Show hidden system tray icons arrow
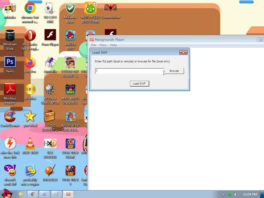This screenshot has width=264, height=198. pos(223,194)
